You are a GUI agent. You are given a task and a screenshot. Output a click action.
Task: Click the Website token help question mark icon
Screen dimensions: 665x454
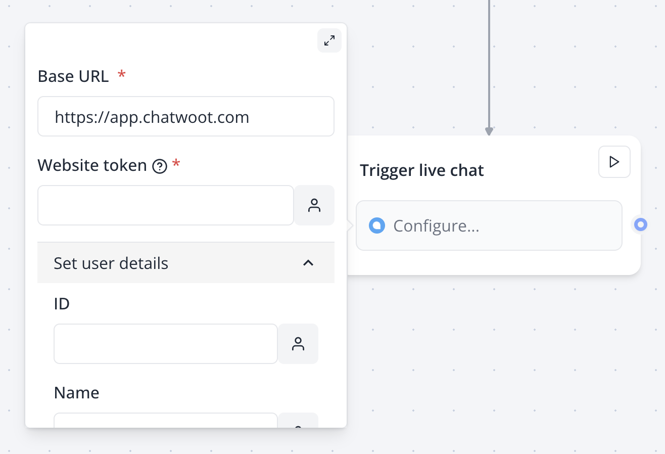click(160, 166)
